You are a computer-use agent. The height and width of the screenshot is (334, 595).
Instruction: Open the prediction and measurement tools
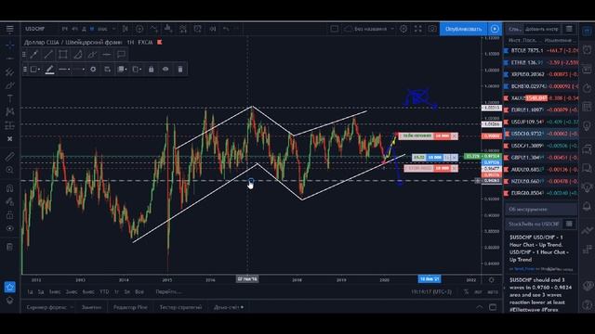click(9, 125)
